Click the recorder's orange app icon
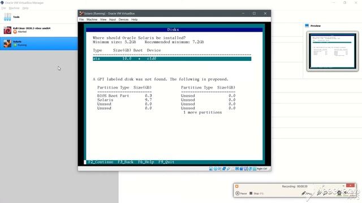The height and width of the screenshot is (203, 362). [x=236, y=186]
